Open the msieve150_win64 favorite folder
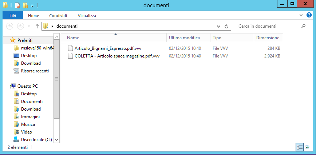This screenshot has width=316, height=155. tap(37, 48)
